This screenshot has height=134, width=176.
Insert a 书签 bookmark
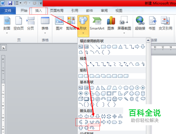(x=152, y=23)
